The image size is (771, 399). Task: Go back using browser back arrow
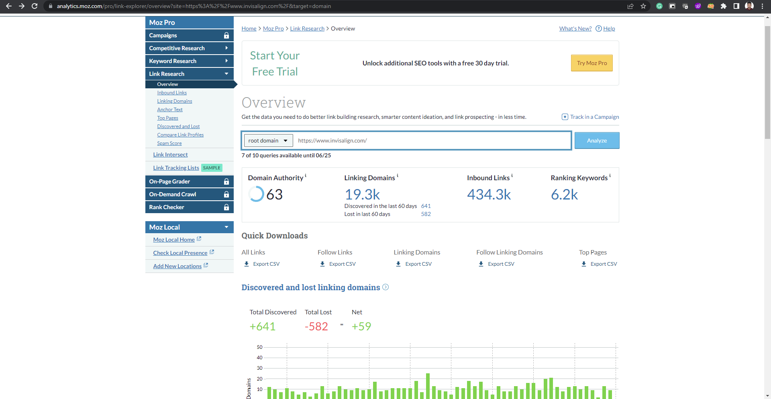click(x=8, y=6)
